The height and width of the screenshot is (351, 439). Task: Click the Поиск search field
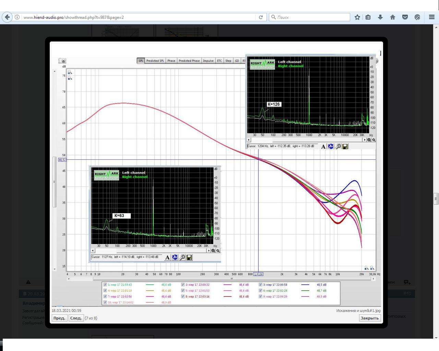pyautogui.click(x=310, y=17)
